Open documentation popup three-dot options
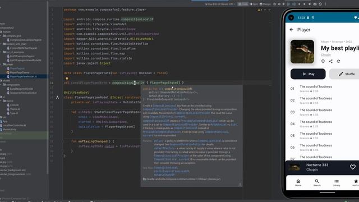The width and height of the screenshot is (359, 202). (240, 184)
